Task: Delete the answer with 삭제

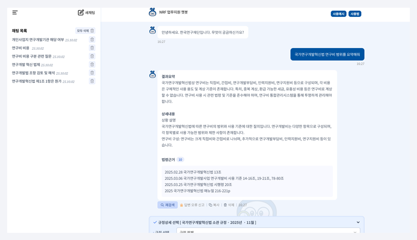Action: click(228, 205)
